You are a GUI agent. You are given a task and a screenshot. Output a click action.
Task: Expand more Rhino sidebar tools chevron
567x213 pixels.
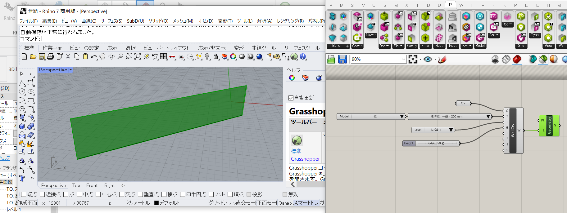[x=32, y=178]
